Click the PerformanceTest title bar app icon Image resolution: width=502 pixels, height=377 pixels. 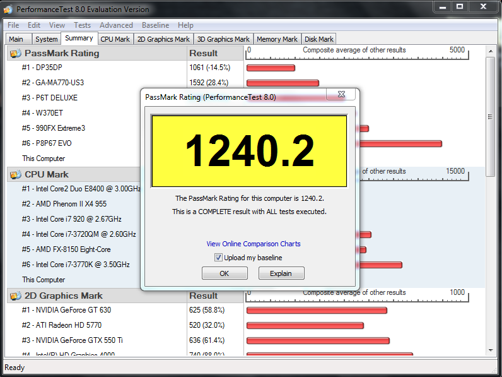pos(8,9)
